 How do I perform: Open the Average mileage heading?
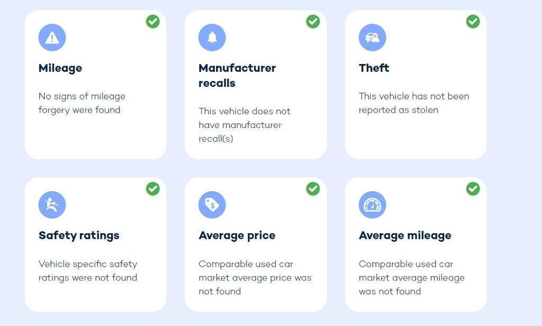tap(405, 236)
